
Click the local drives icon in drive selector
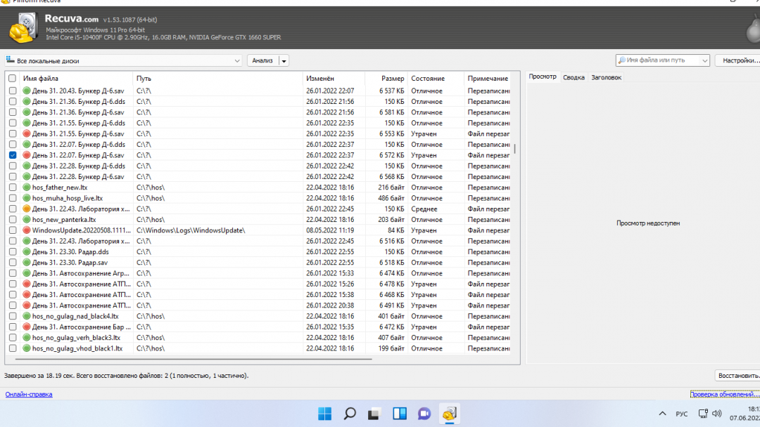(x=10, y=60)
